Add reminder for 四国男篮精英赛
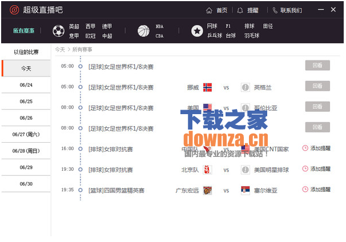 click(316, 189)
